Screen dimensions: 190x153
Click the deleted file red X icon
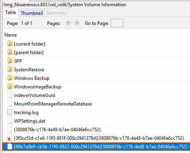pyautogui.click(x=9, y=138)
